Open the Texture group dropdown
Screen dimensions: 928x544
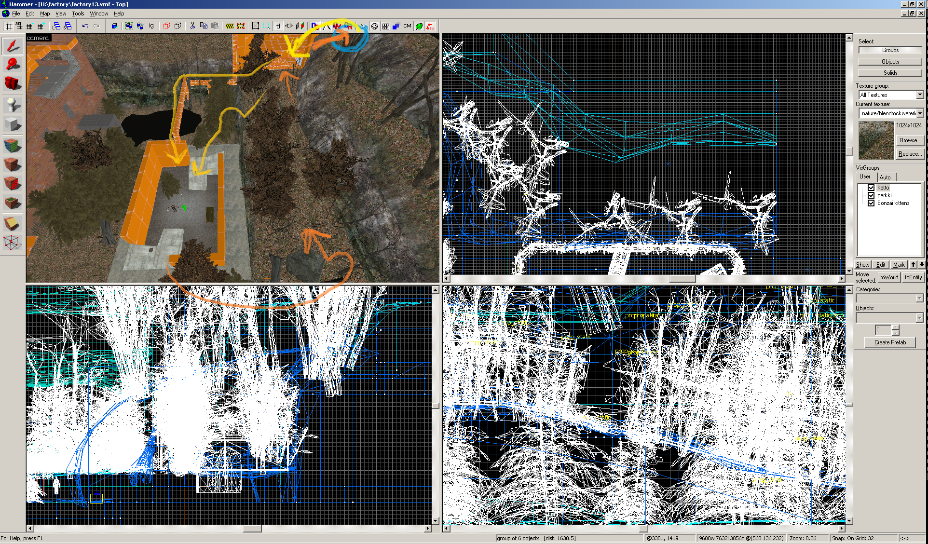pyautogui.click(x=920, y=95)
